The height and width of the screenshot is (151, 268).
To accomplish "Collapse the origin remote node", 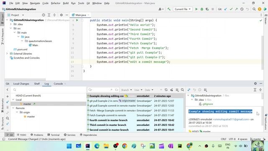I will (17, 112).
